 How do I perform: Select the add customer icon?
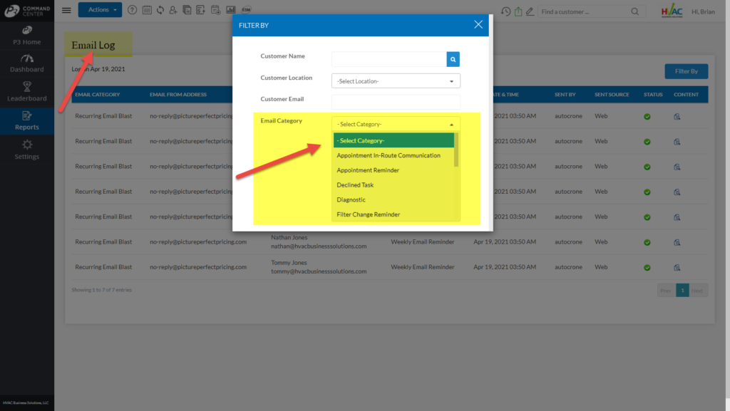click(173, 9)
